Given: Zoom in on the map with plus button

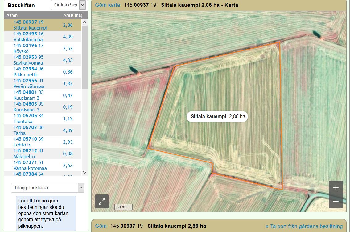Looking at the screenshot, I should (336, 188).
